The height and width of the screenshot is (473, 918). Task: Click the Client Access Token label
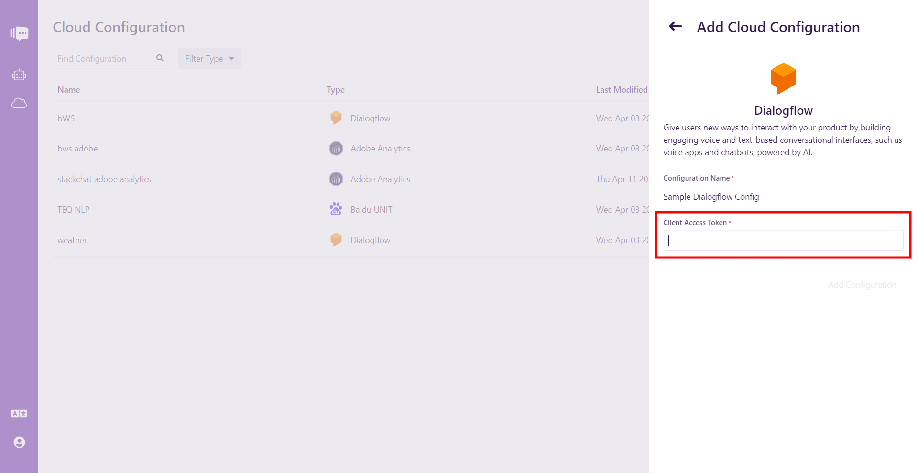[695, 223]
